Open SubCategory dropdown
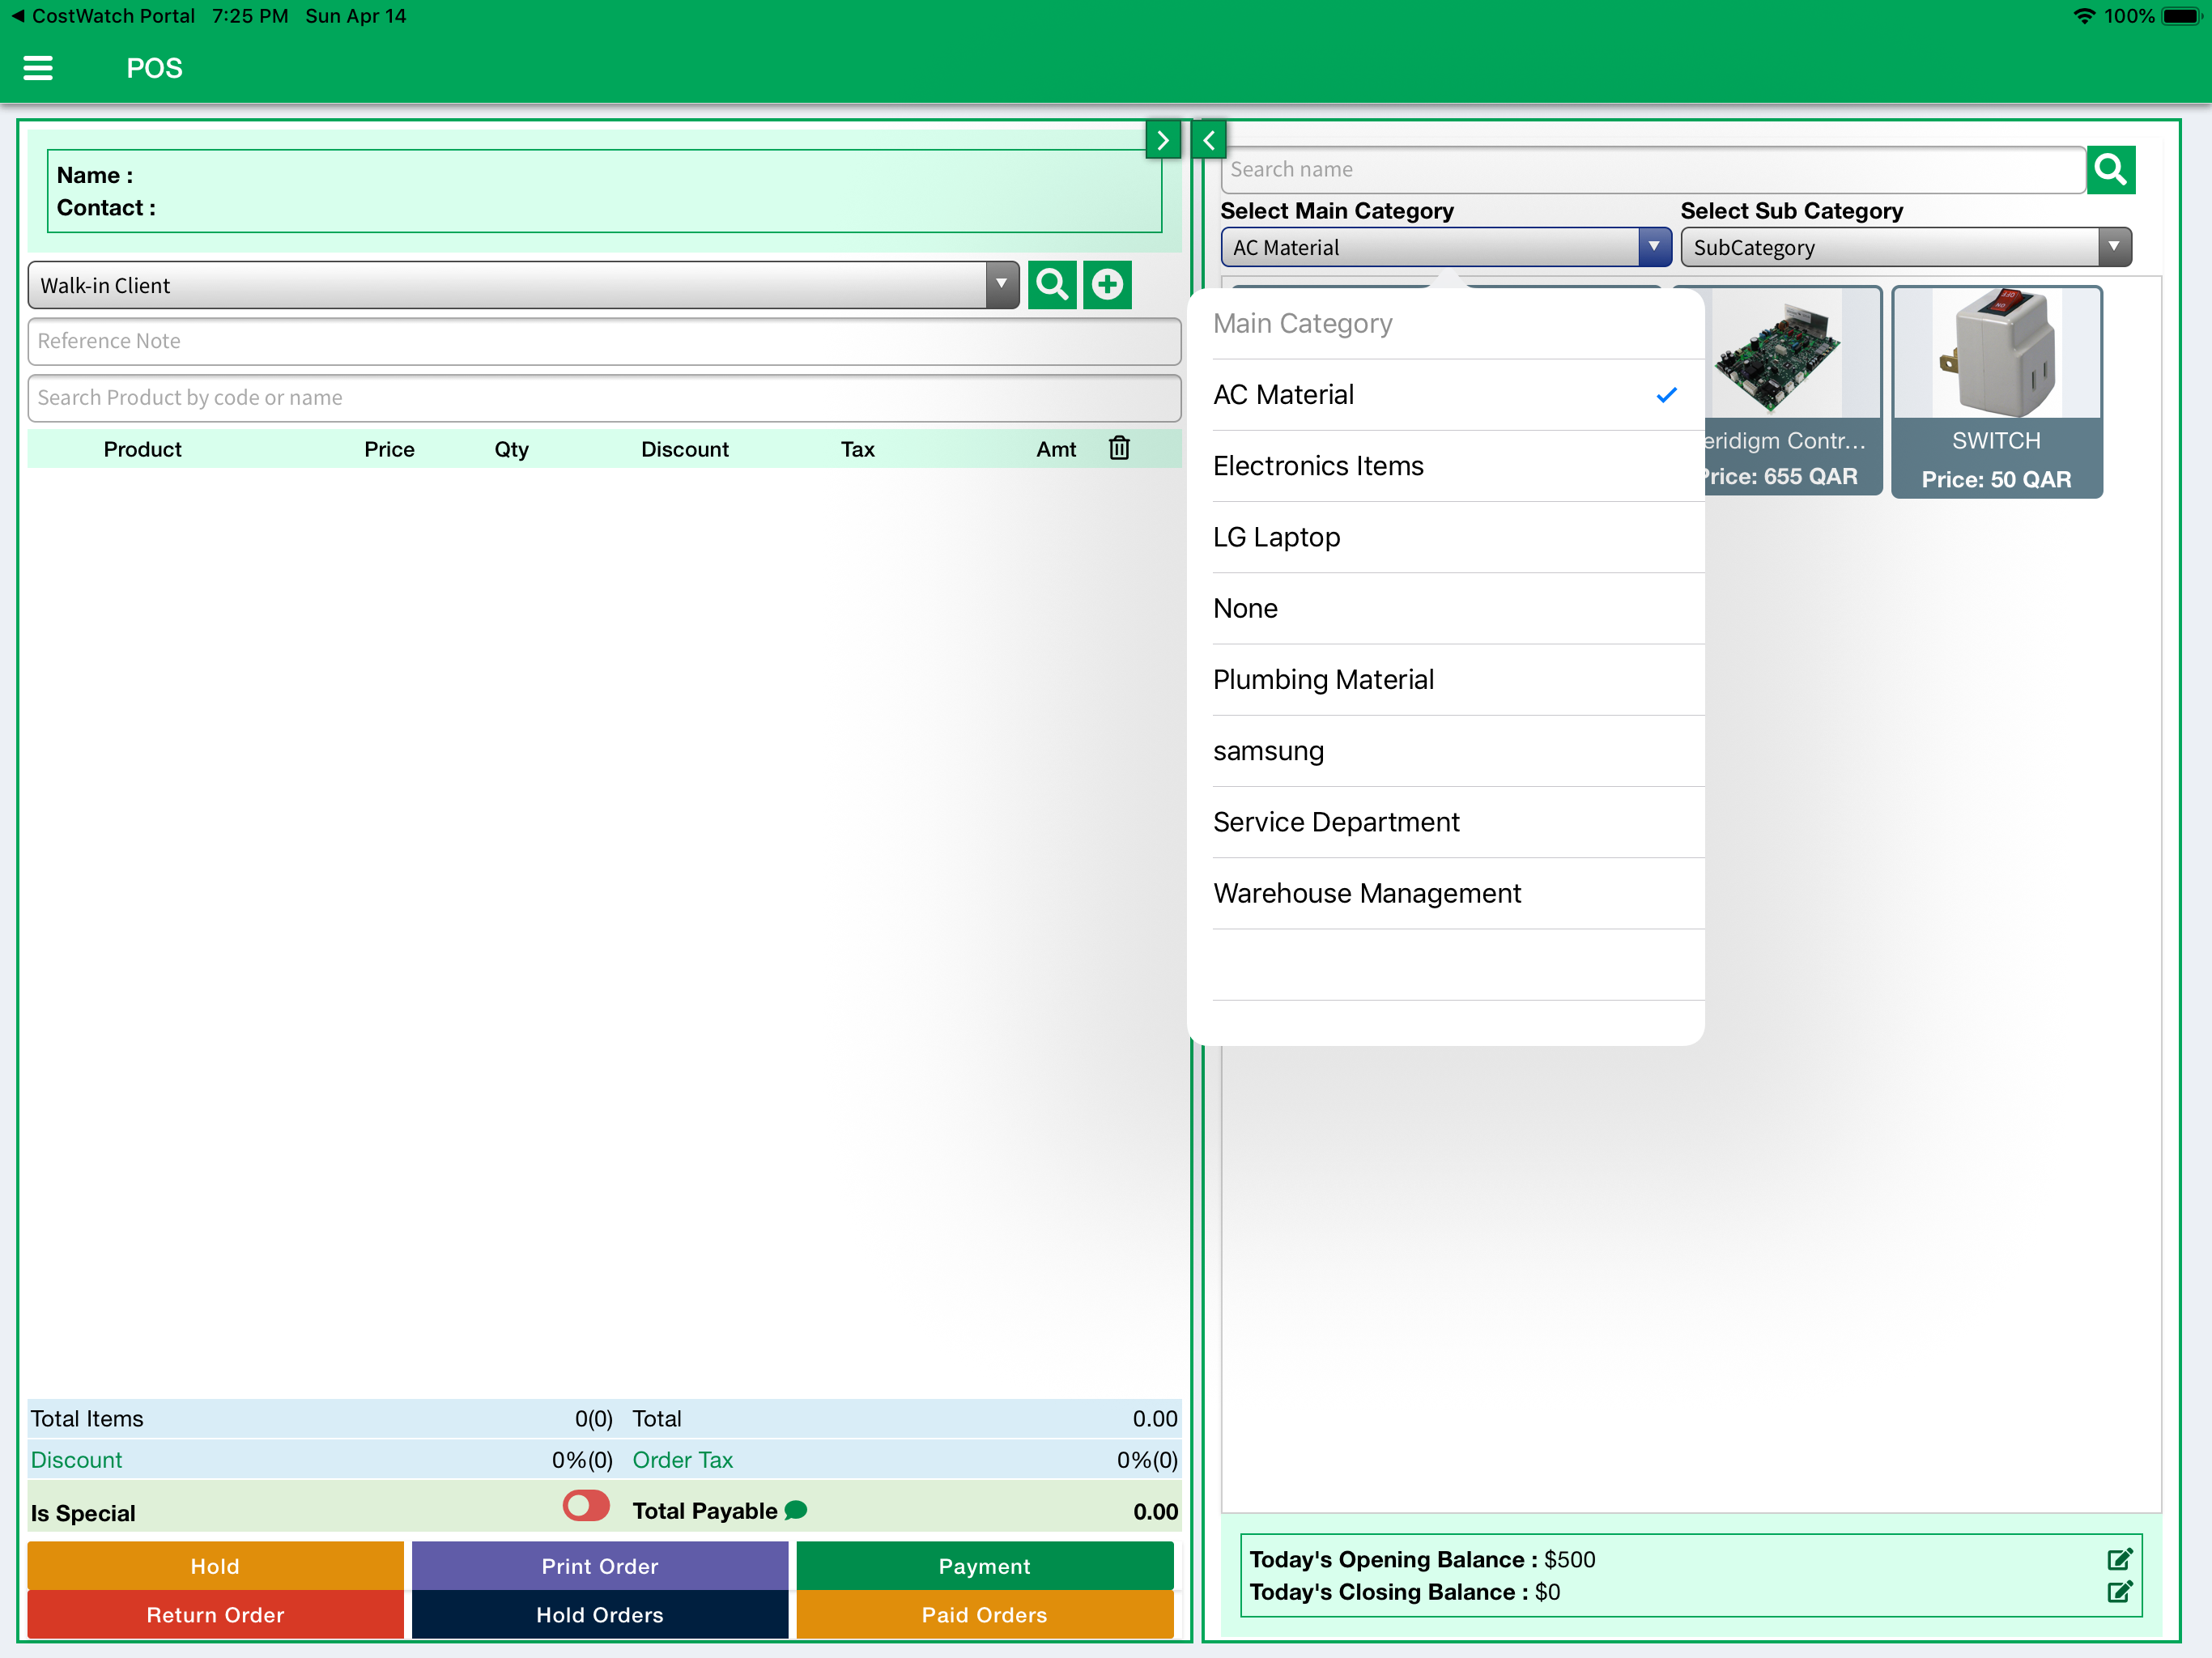 coord(1906,247)
